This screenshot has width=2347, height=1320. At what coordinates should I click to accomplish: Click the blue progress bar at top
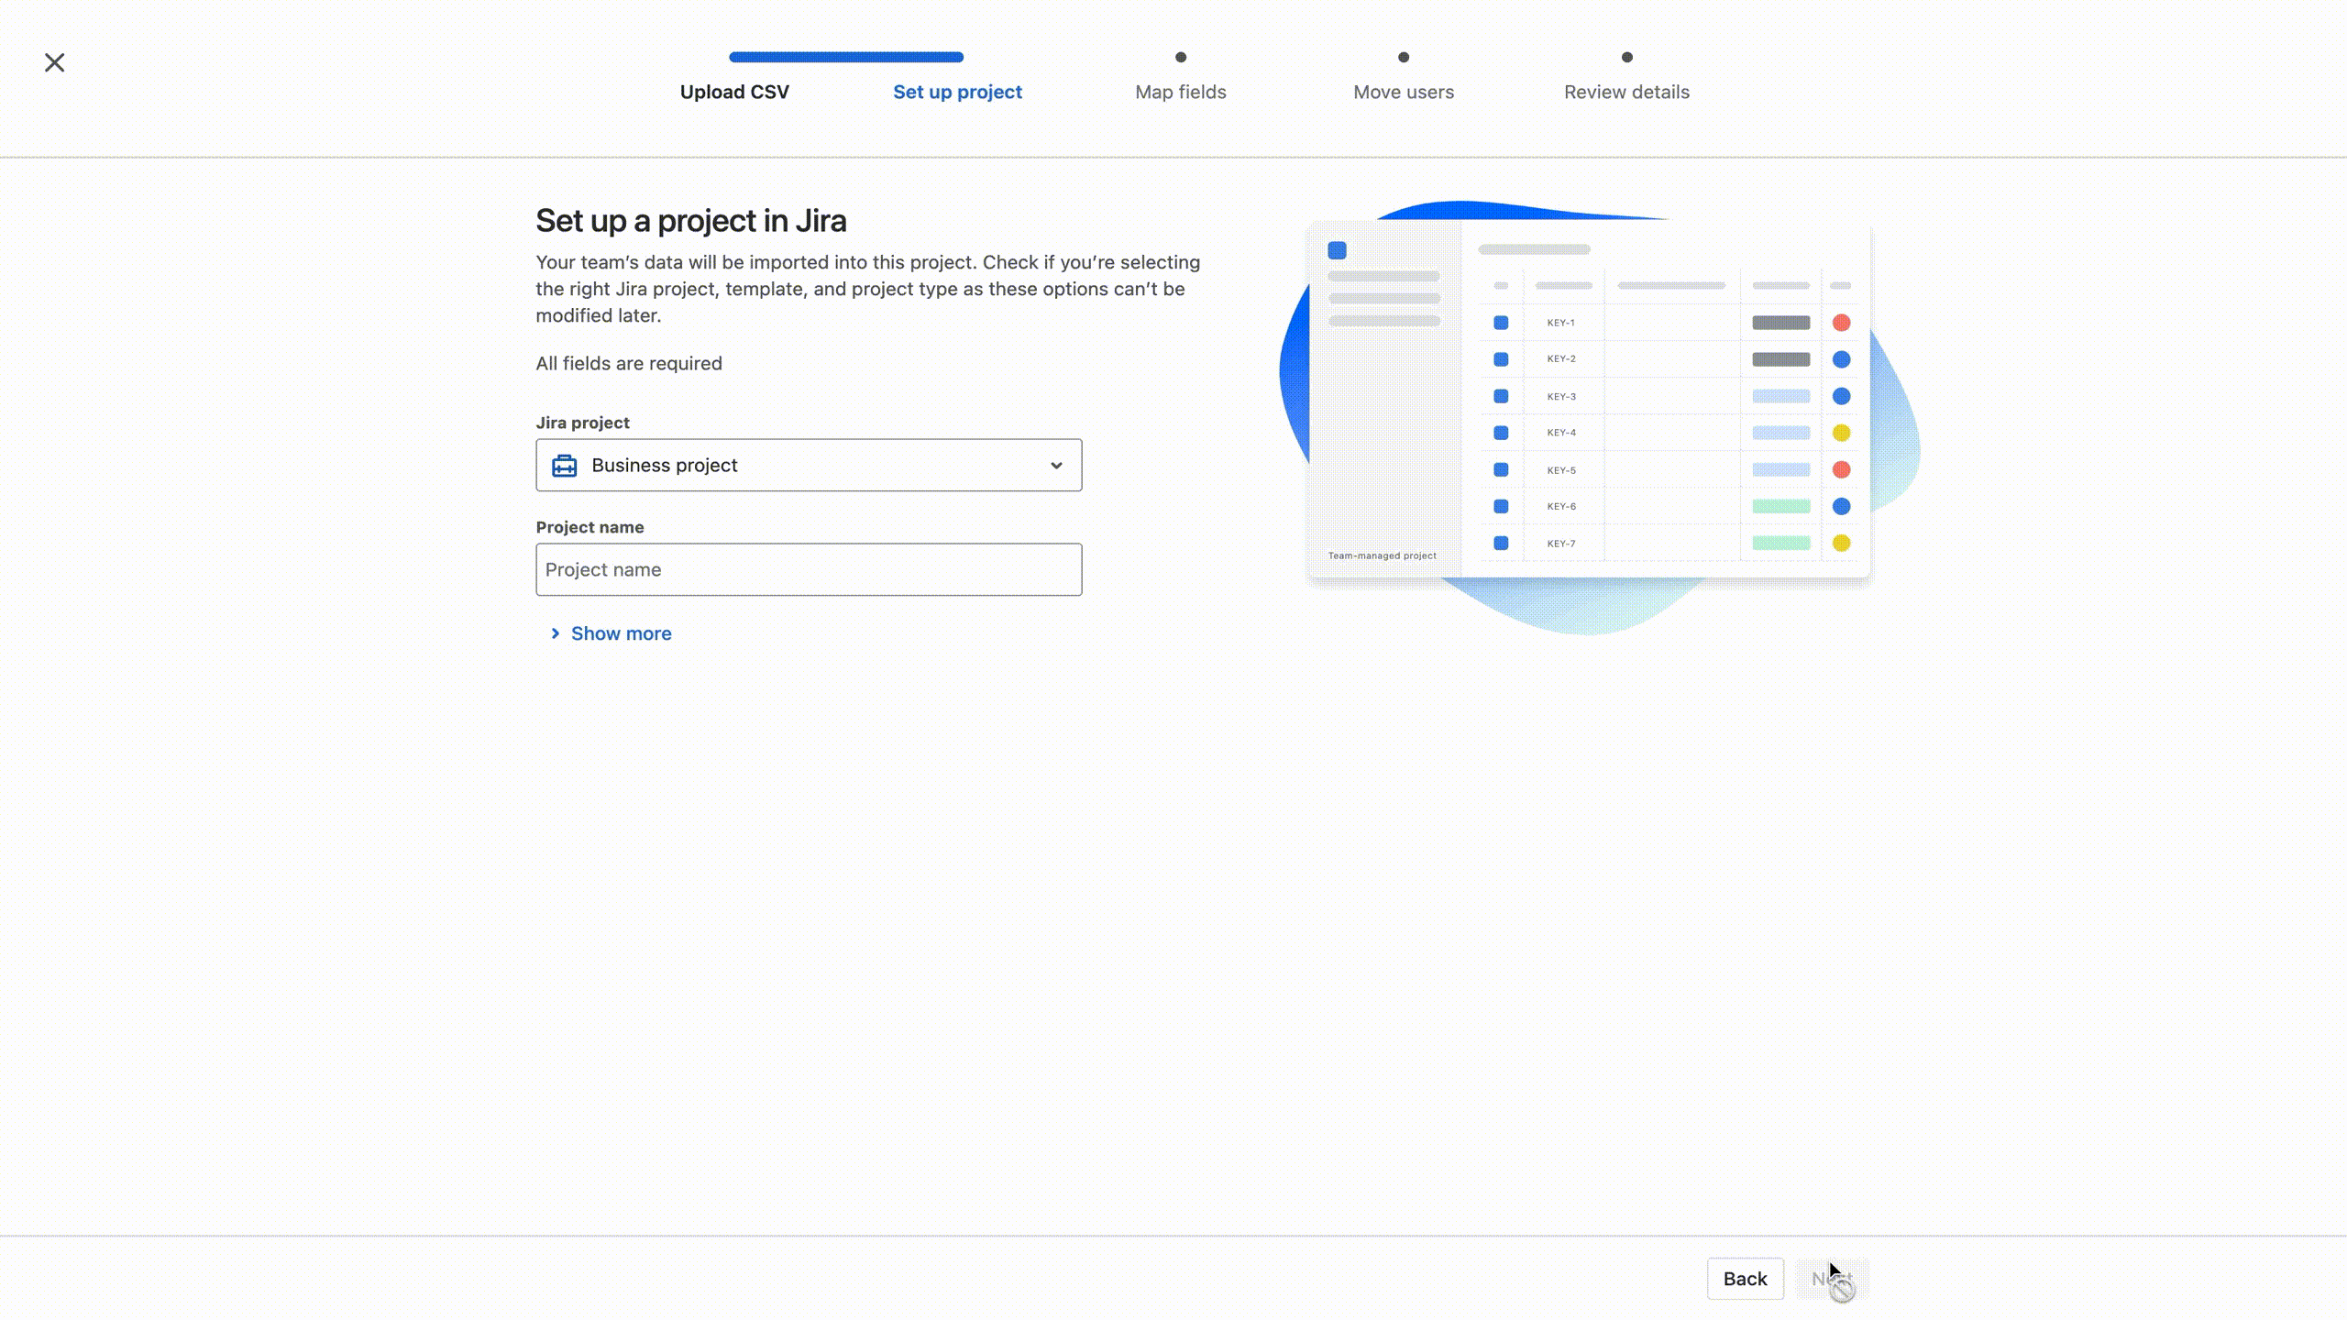point(846,57)
